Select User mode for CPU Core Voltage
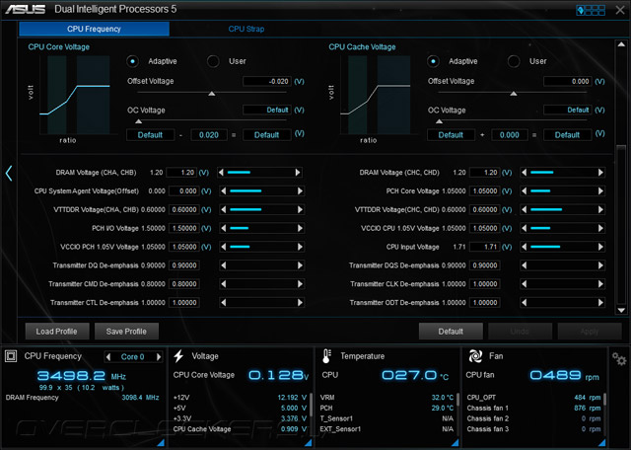Image resolution: width=631 pixels, height=450 pixels. click(213, 61)
